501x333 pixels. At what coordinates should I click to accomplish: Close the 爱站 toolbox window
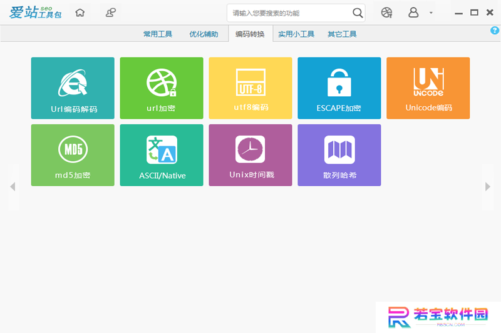pyautogui.click(x=490, y=12)
